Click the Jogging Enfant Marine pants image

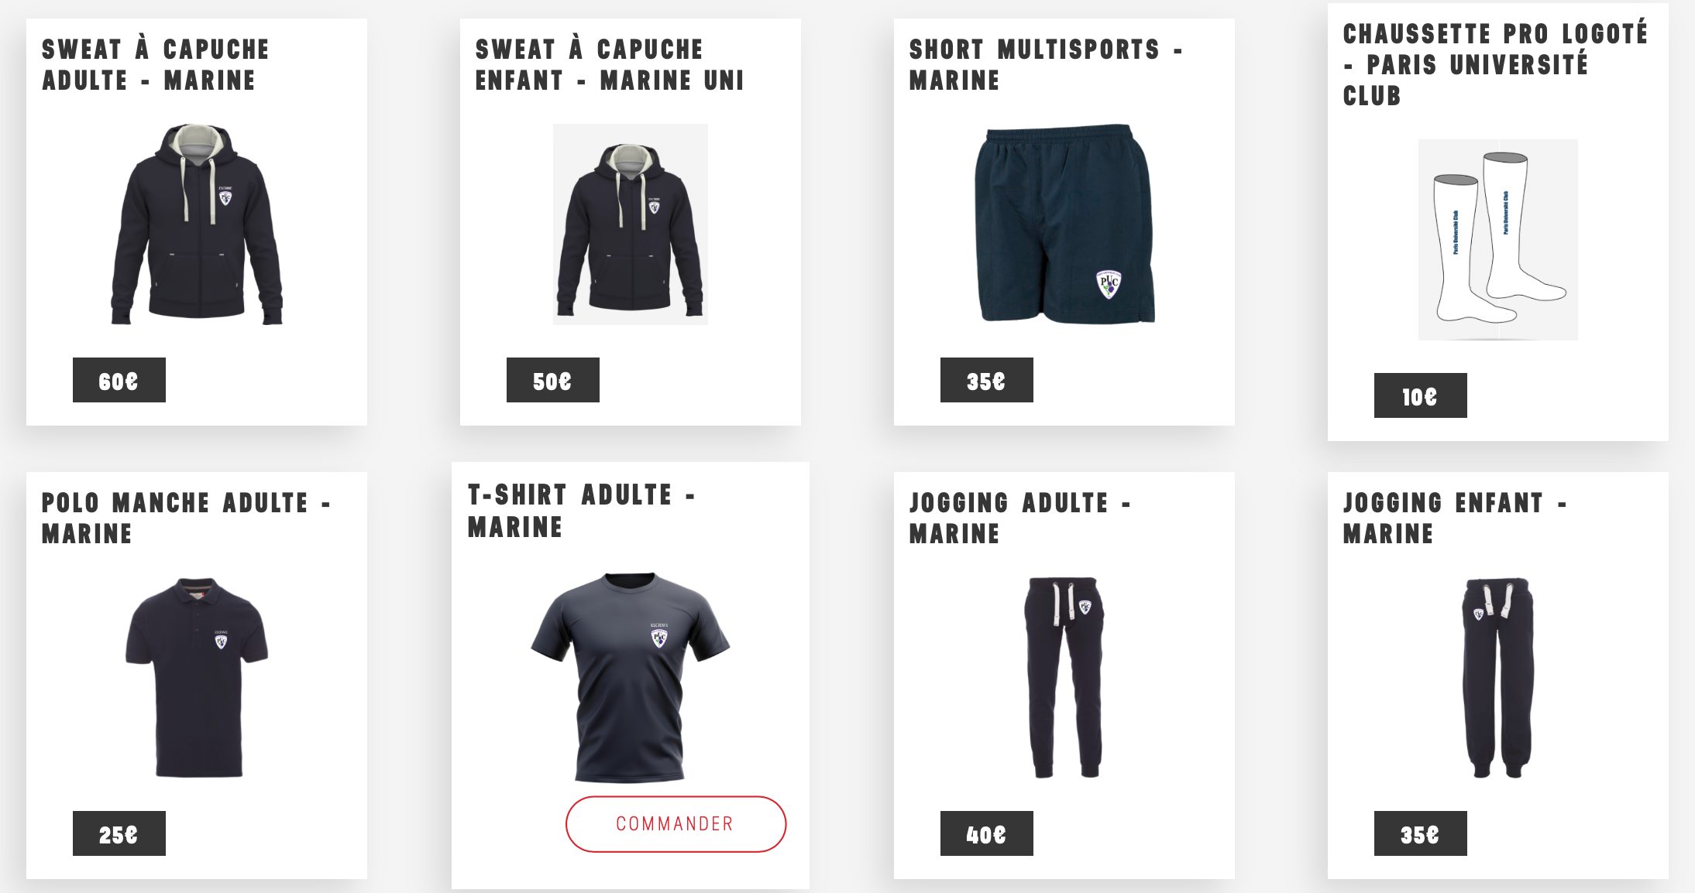(1498, 677)
